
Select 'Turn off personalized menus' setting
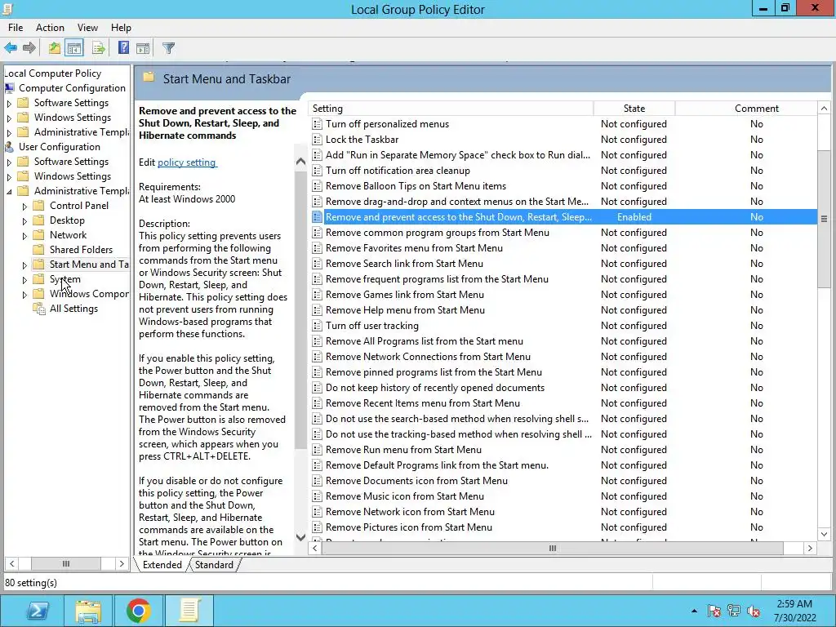point(387,124)
